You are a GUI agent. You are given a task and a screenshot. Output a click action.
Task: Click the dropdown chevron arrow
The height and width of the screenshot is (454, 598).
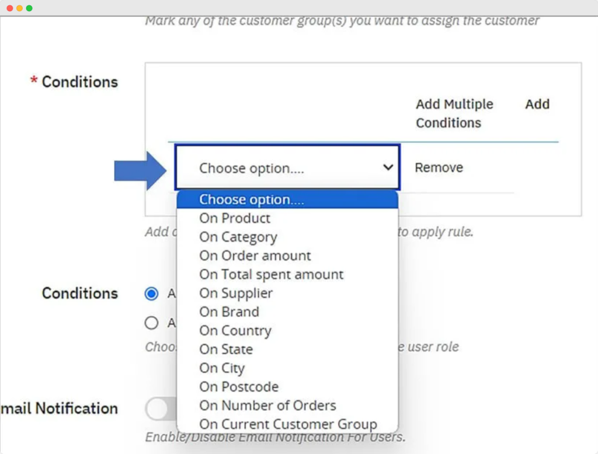pyautogui.click(x=388, y=168)
